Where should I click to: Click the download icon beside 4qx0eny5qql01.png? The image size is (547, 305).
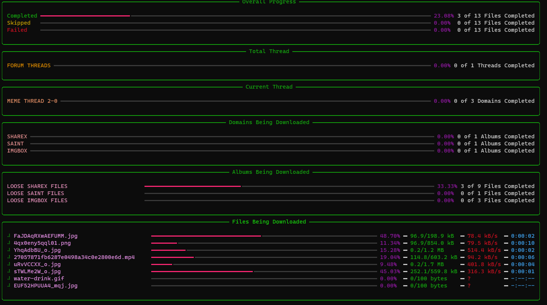tap(9, 243)
